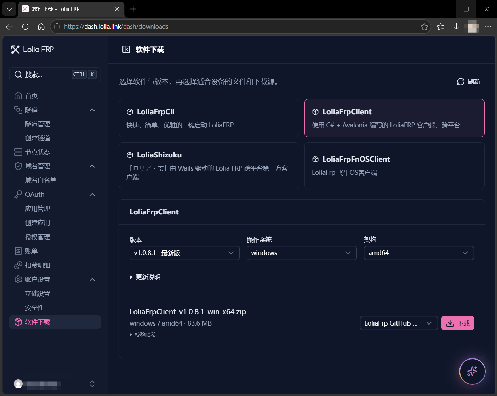The width and height of the screenshot is (497, 396).
Task: Open the 版本 dropdown showing v1.0.8.1
Action: pos(184,253)
